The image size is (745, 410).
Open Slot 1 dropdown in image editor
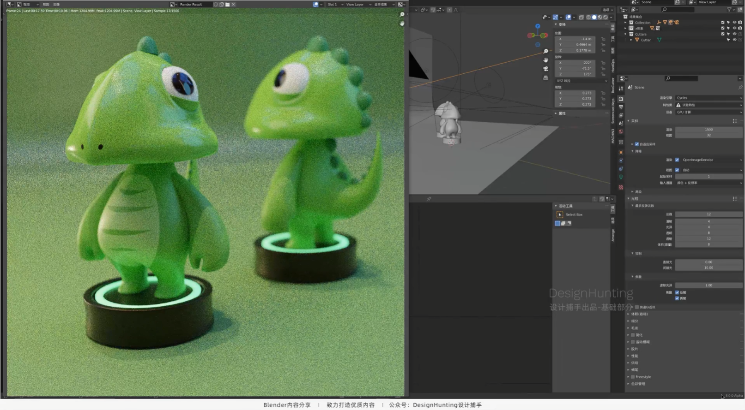point(334,4)
